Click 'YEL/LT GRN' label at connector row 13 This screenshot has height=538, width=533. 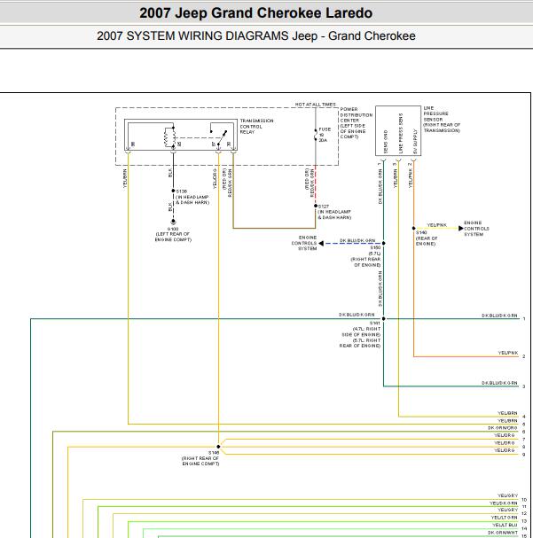[x=504, y=518]
